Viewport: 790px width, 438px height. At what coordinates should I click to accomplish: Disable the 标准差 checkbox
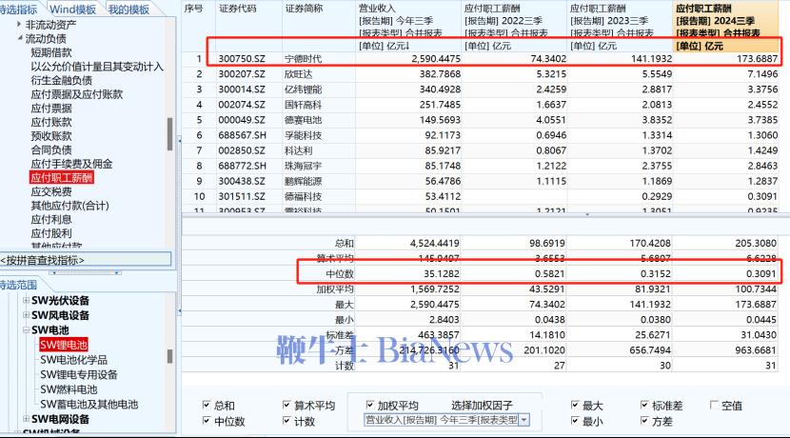[x=642, y=406]
